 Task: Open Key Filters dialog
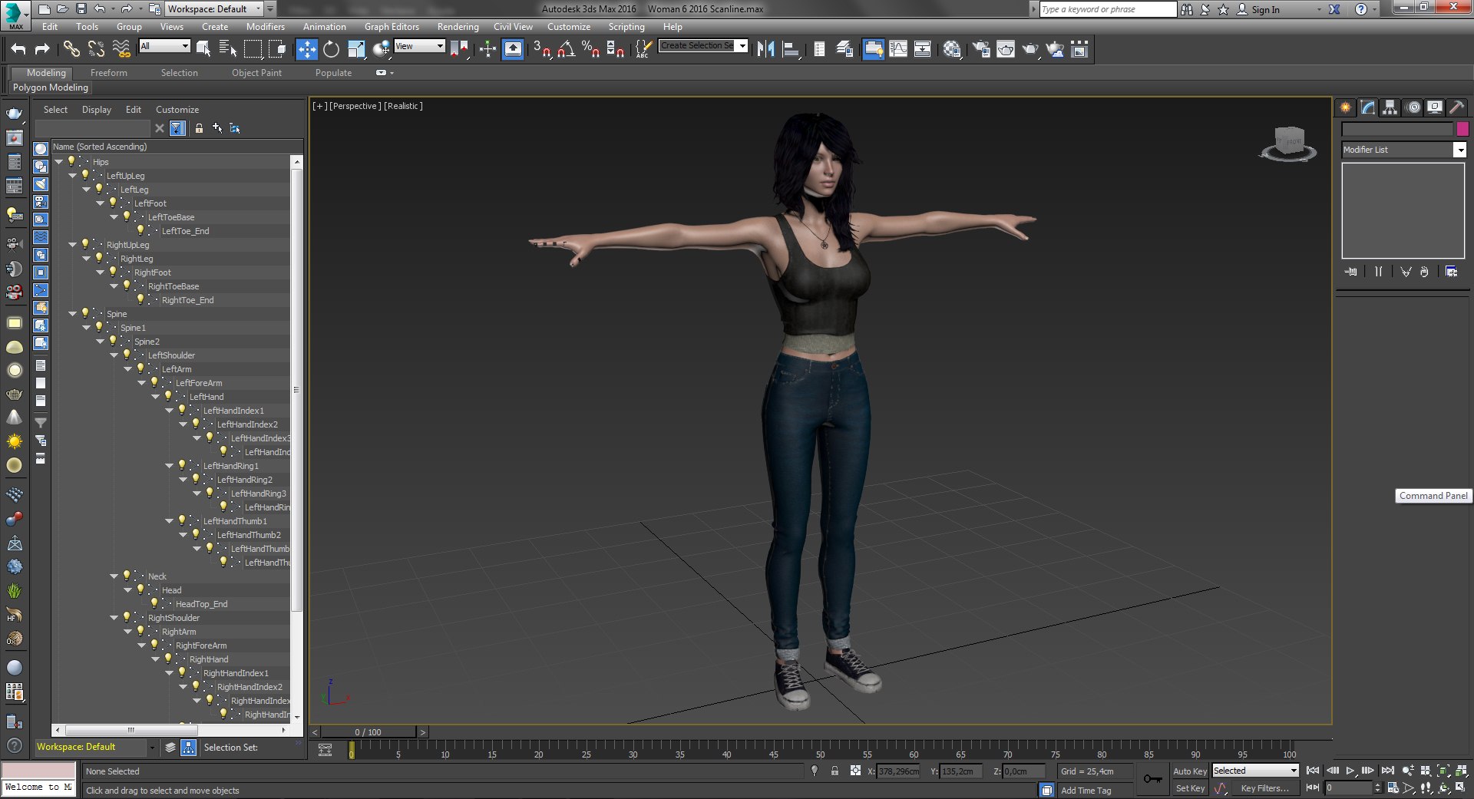[x=1264, y=788]
